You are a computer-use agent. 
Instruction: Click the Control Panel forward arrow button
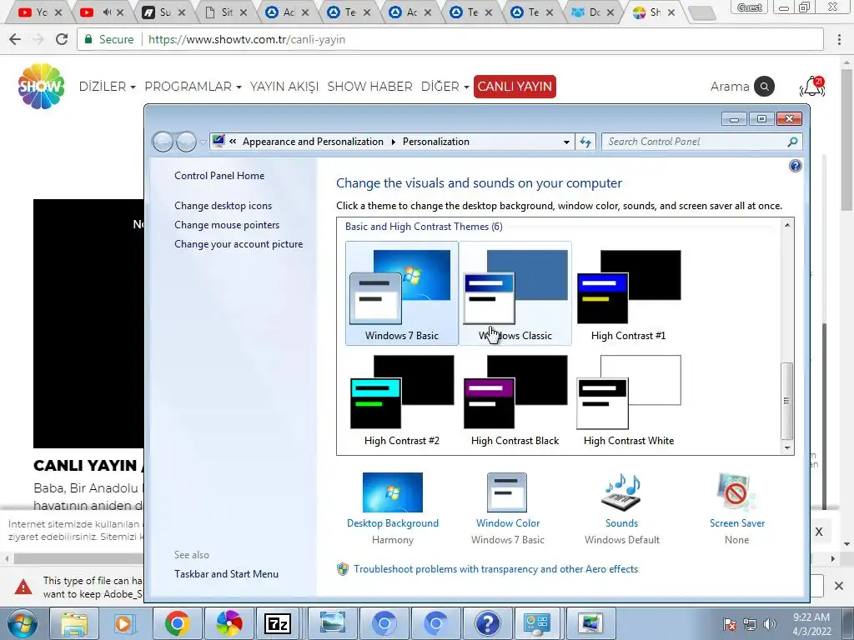point(186,142)
